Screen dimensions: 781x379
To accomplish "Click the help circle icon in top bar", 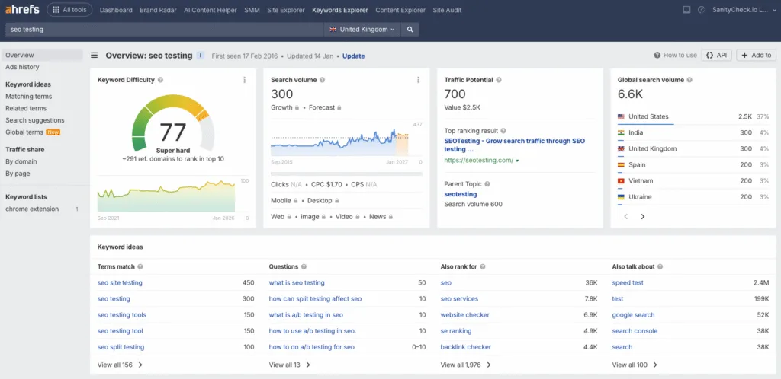I will [x=702, y=10].
